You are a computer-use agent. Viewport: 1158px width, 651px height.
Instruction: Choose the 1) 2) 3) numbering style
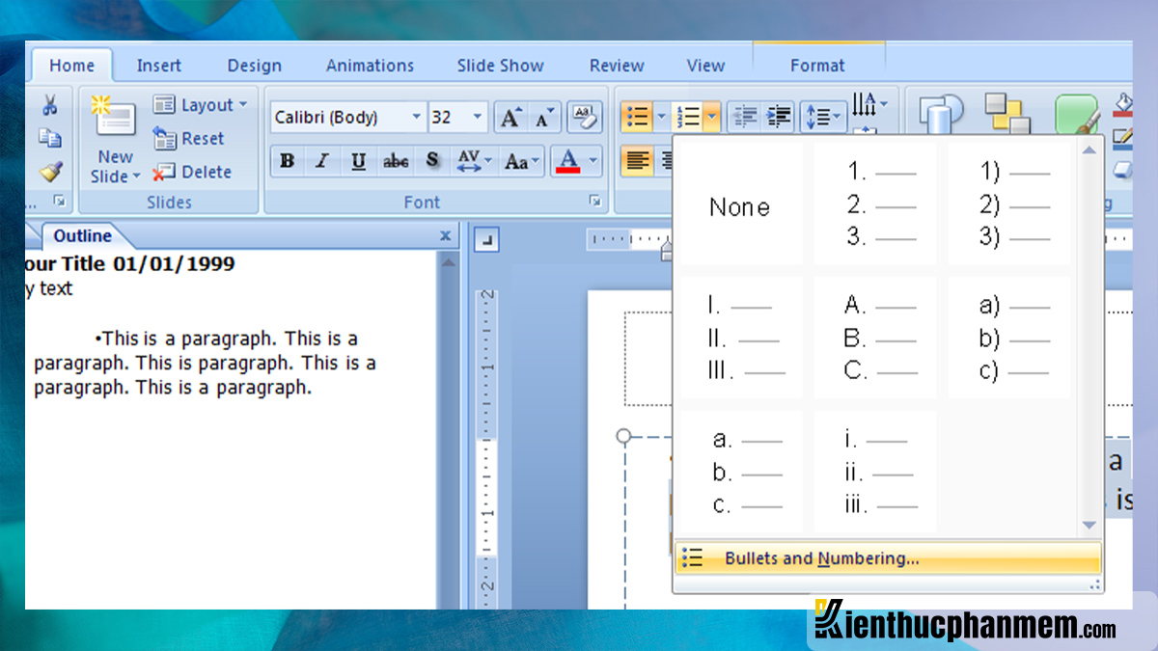(x=1008, y=205)
